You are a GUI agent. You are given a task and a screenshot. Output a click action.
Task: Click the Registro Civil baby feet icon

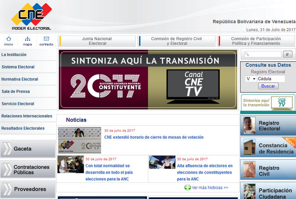tap(249, 169)
